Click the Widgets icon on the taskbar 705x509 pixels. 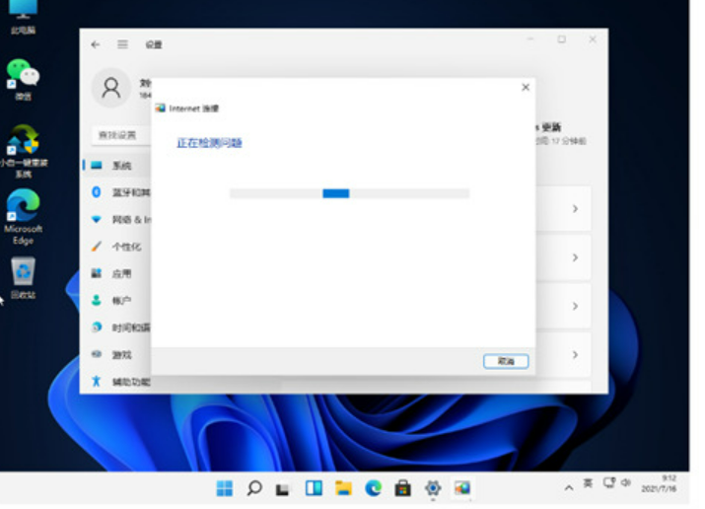pyautogui.click(x=314, y=488)
